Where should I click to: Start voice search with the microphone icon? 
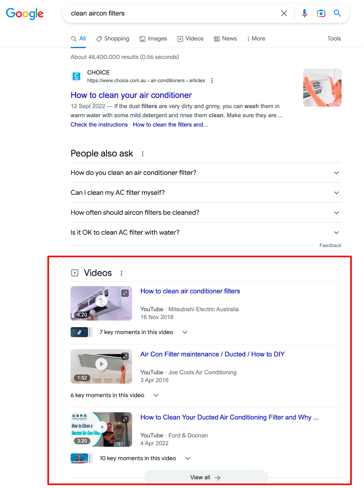[x=304, y=13]
